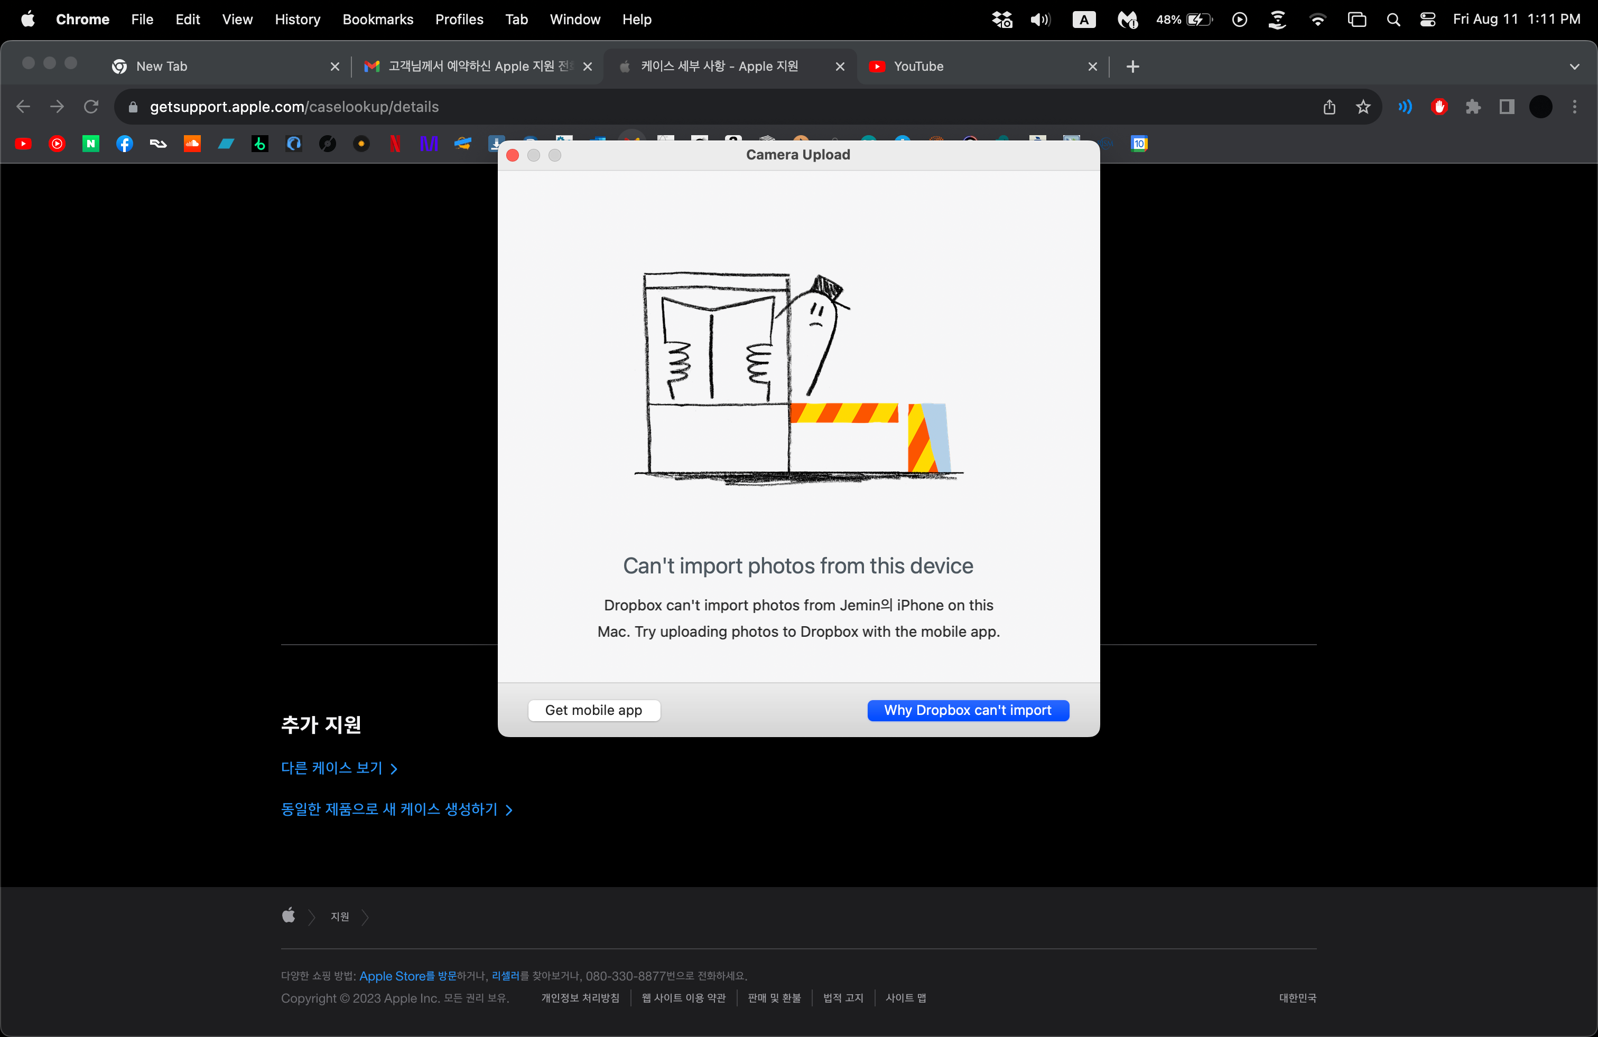Screen dimensions: 1598x1037
Task: Open the Naver bookmark icon
Action: pos(91,144)
